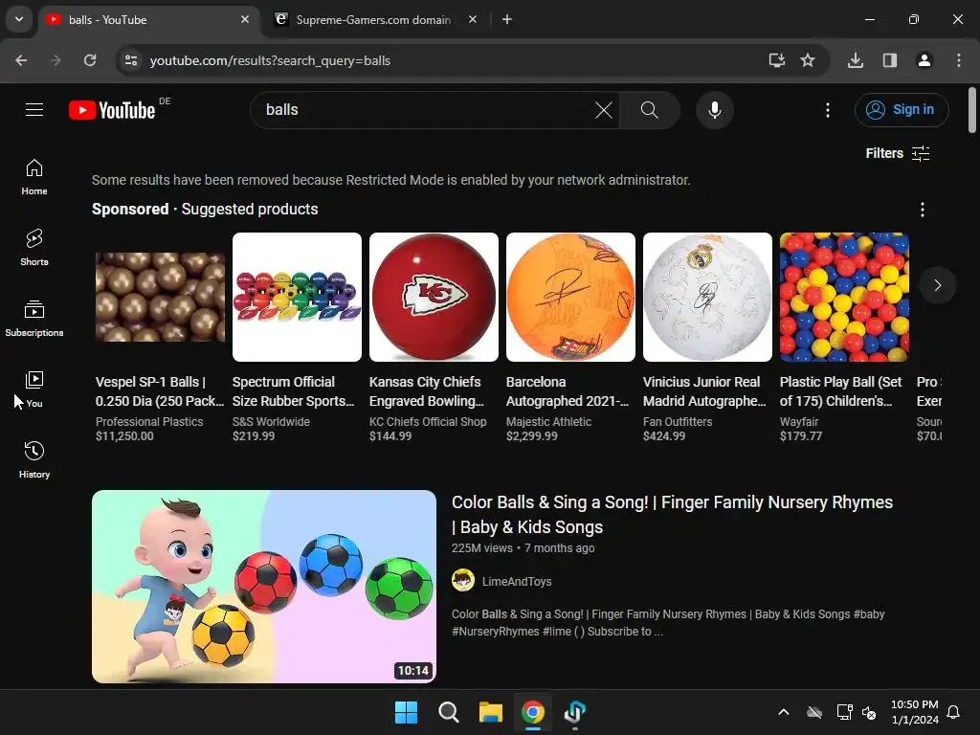View site information icon in address bar
The image size is (980, 735).
tap(131, 60)
